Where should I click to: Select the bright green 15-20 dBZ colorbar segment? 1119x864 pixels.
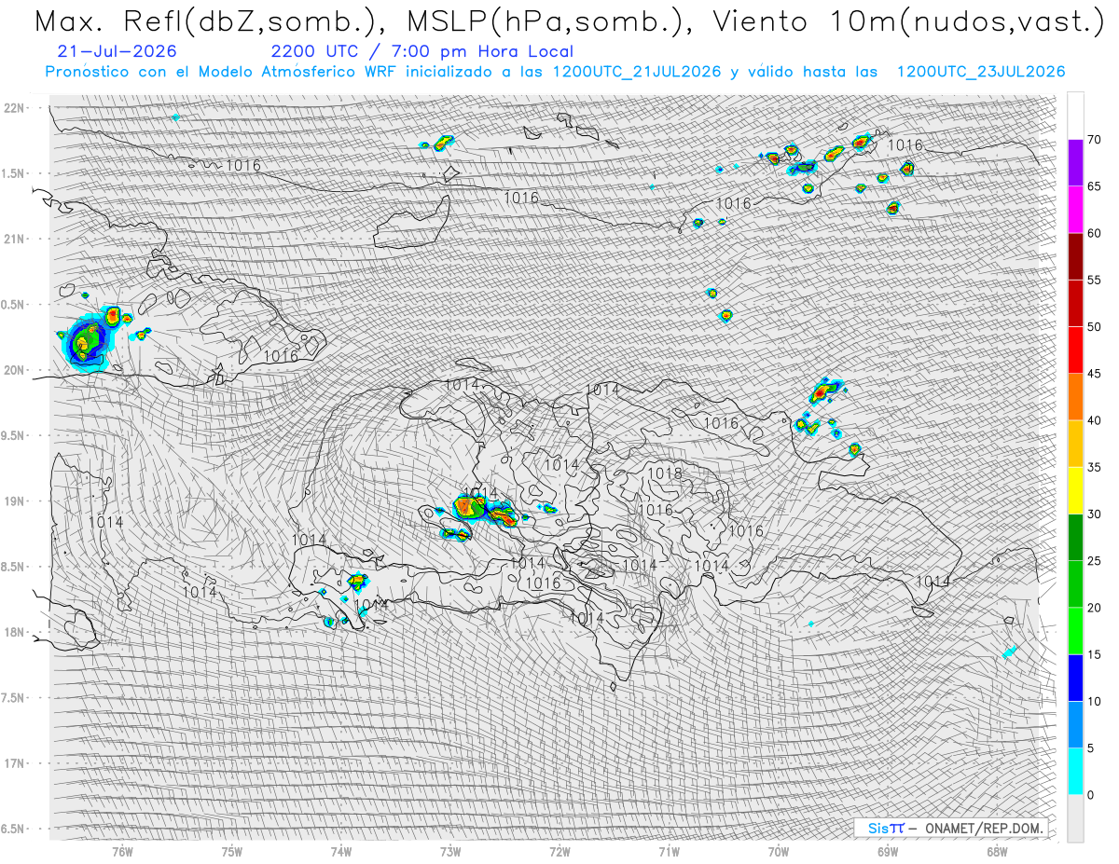pos(1075,631)
